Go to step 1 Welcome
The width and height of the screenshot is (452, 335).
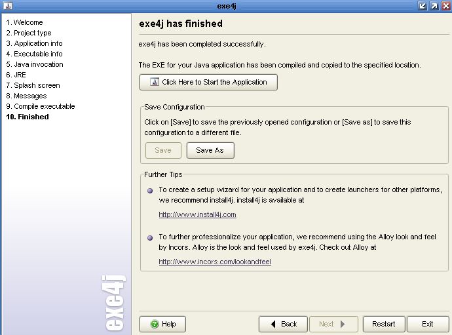pyautogui.click(x=24, y=22)
